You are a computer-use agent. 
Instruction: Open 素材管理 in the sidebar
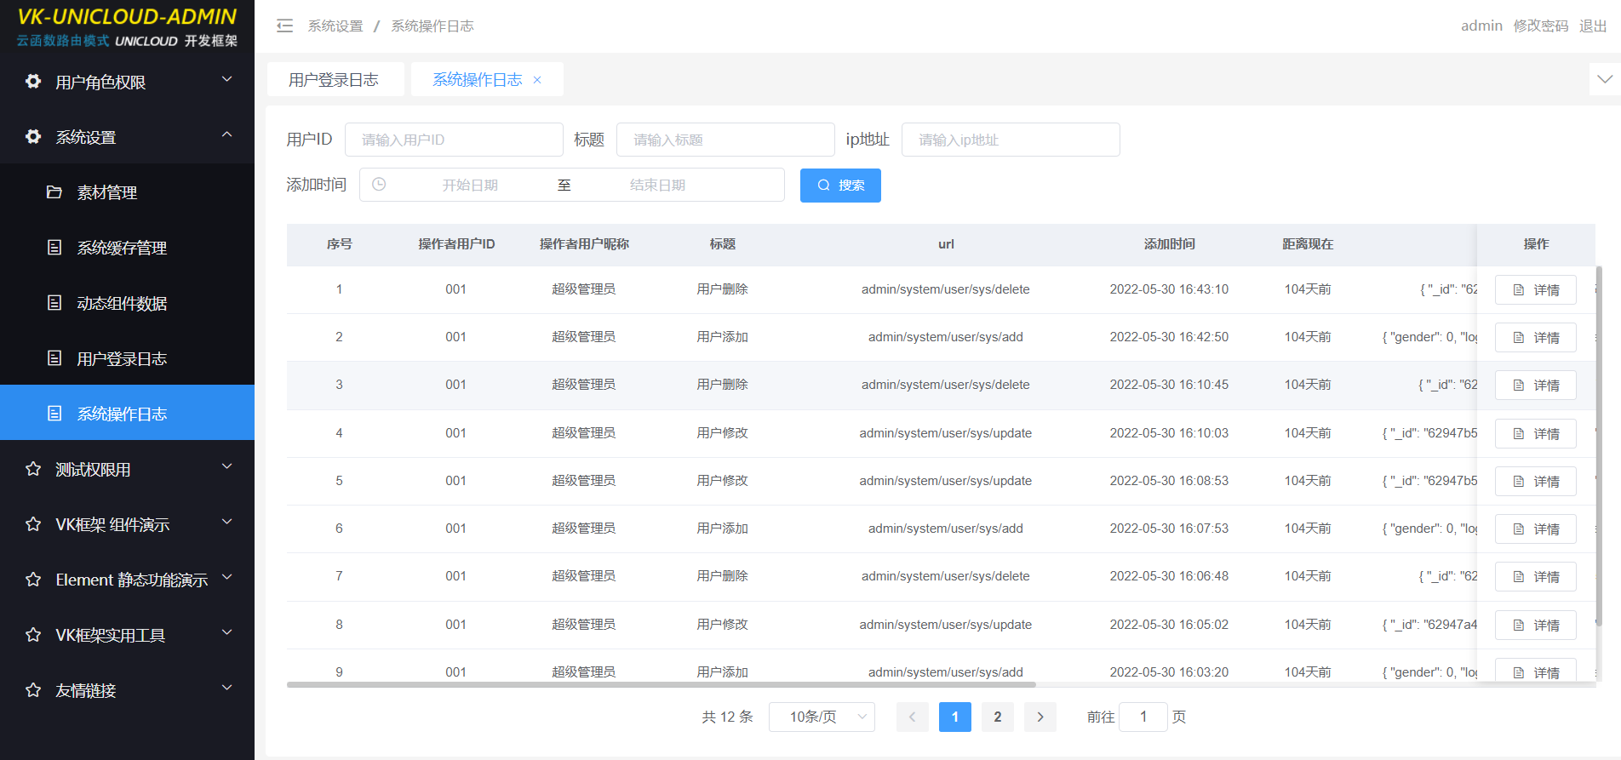(x=128, y=192)
